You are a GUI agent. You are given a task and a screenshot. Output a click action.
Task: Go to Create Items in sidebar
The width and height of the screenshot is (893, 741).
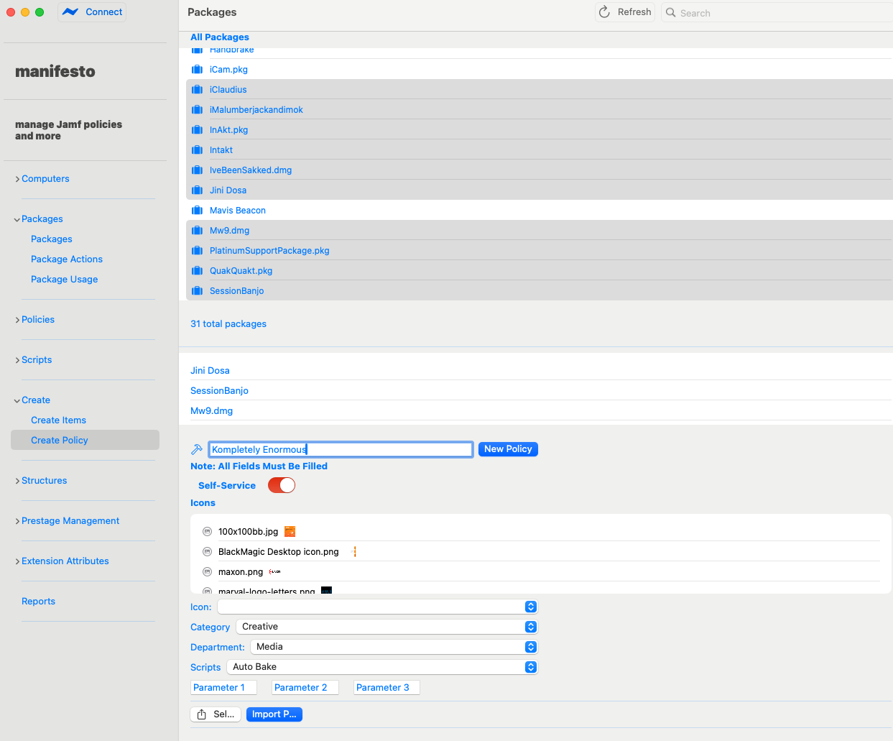[58, 420]
